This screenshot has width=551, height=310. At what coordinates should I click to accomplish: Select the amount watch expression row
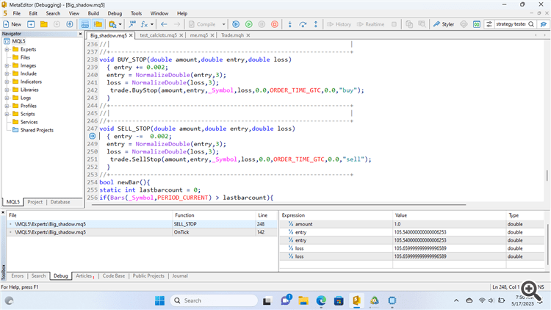point(412,224)
